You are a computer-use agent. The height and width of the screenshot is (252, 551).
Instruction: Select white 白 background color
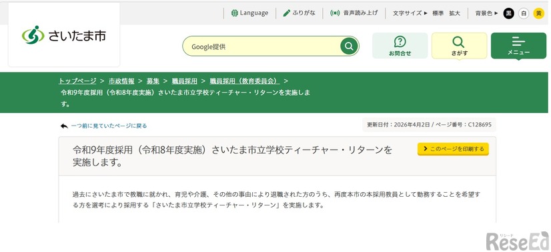point(524,13)
